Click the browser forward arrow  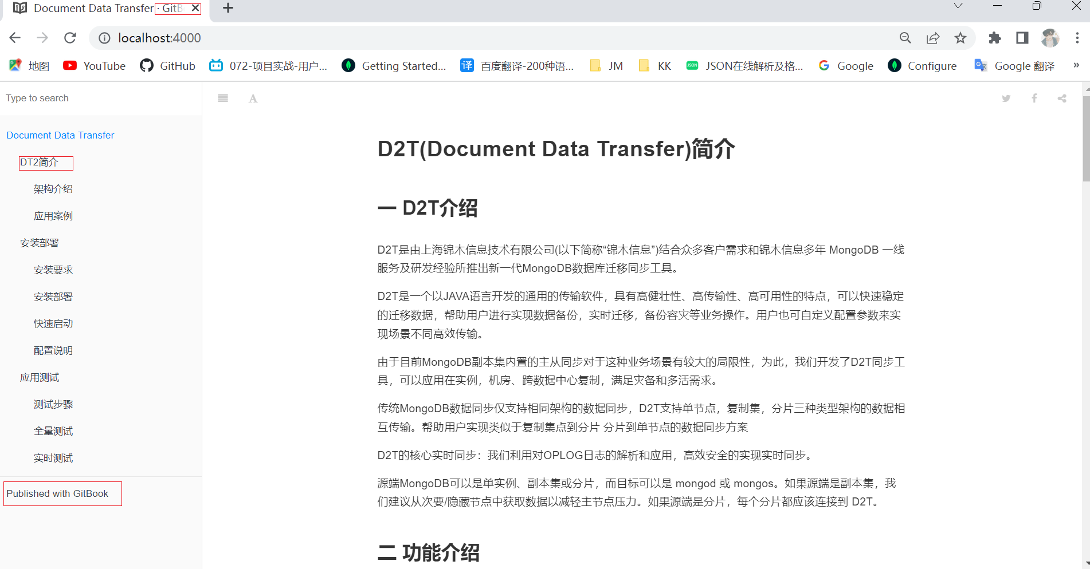pyautogui.click(x=42, y=38)
